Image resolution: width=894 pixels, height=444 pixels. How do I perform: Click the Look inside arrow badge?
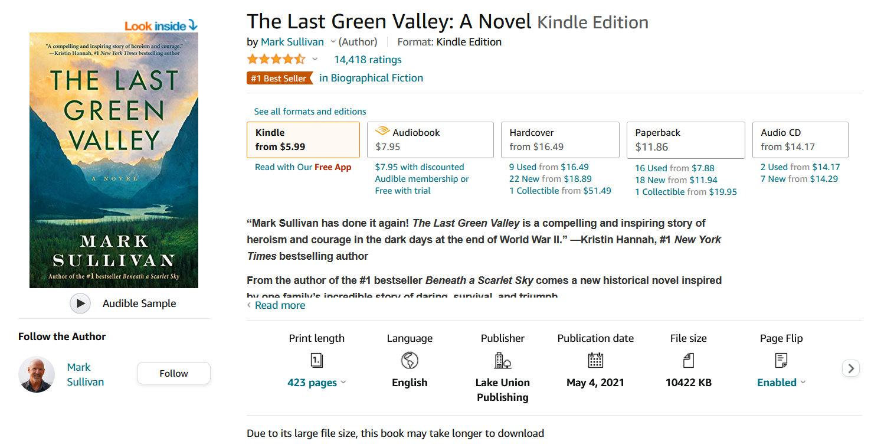pos(161,25)
